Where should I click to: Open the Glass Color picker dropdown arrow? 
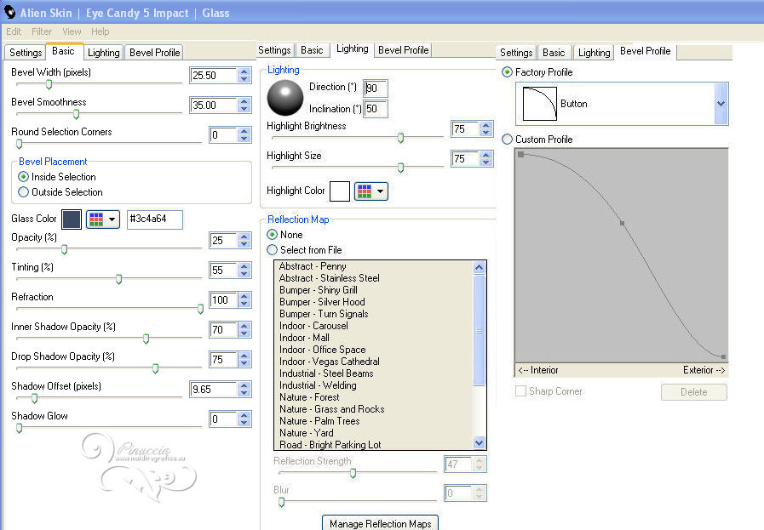[x=112, y=219]
